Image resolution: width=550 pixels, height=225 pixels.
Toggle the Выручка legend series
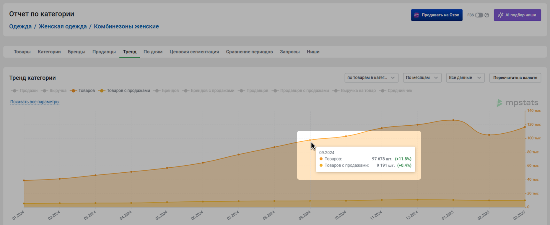54,90
